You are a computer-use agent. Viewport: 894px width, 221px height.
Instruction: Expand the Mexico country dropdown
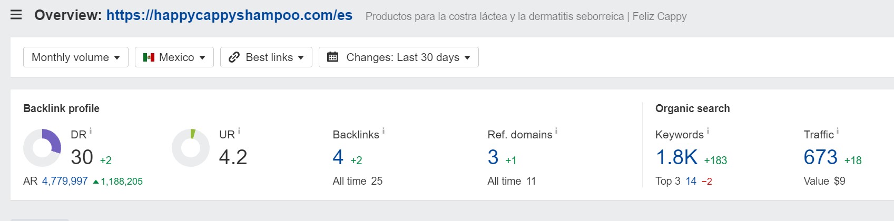point(174,57)
